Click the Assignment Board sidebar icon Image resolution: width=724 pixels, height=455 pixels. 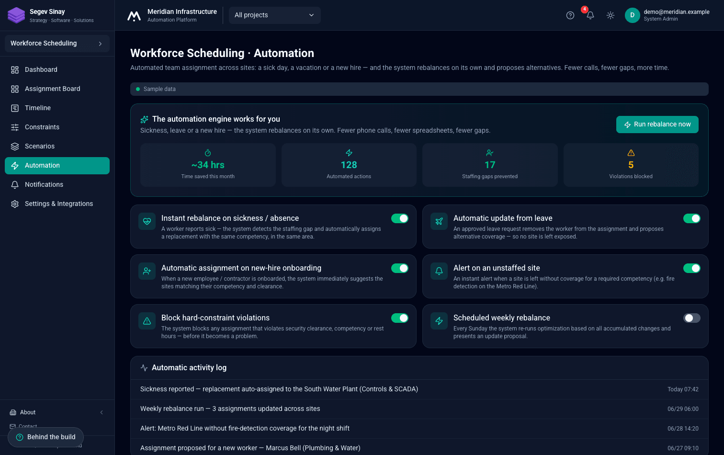[15, 89]
